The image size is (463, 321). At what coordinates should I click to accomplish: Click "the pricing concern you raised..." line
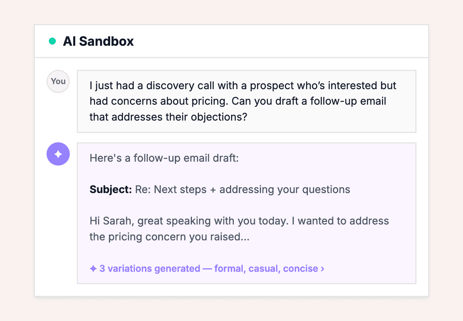169,236
